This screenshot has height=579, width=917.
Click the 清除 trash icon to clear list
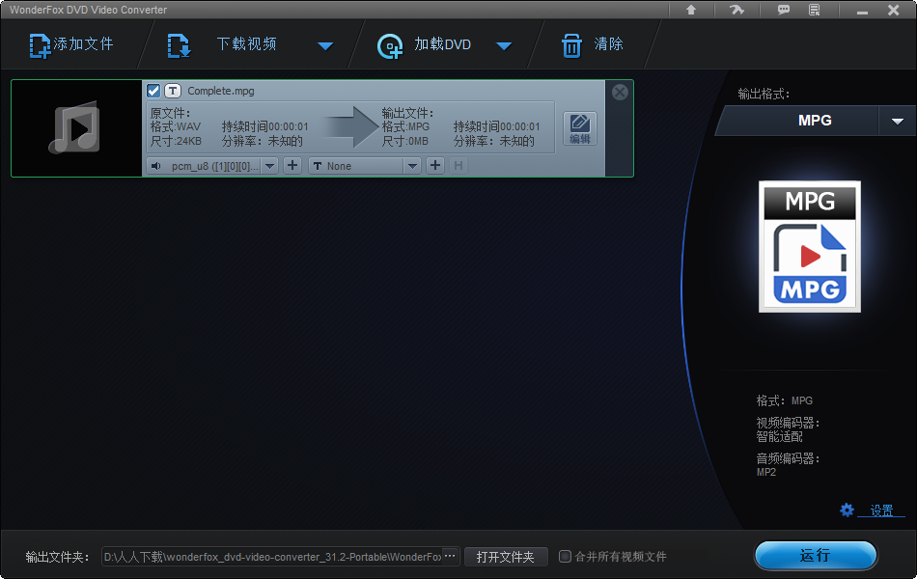pyautogui.click(x=572, y=44)
